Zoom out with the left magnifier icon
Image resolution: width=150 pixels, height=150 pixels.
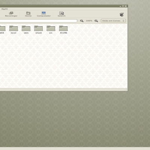tap(82, 21)
